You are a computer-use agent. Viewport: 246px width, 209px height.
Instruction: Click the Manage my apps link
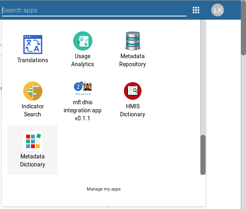(104, 189)
